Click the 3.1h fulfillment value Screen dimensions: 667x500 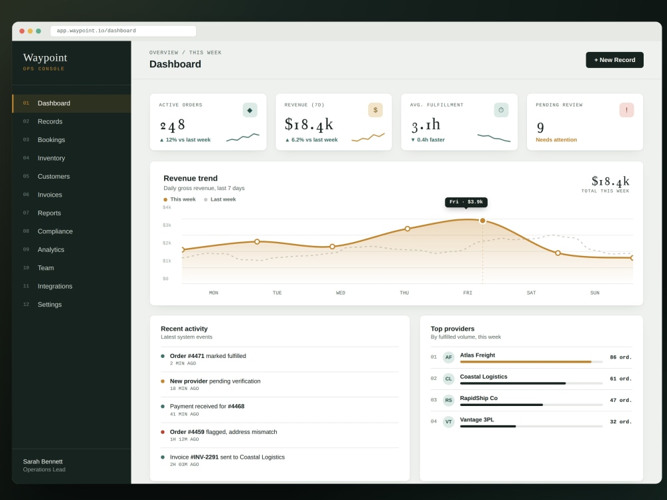pos(426,125)
